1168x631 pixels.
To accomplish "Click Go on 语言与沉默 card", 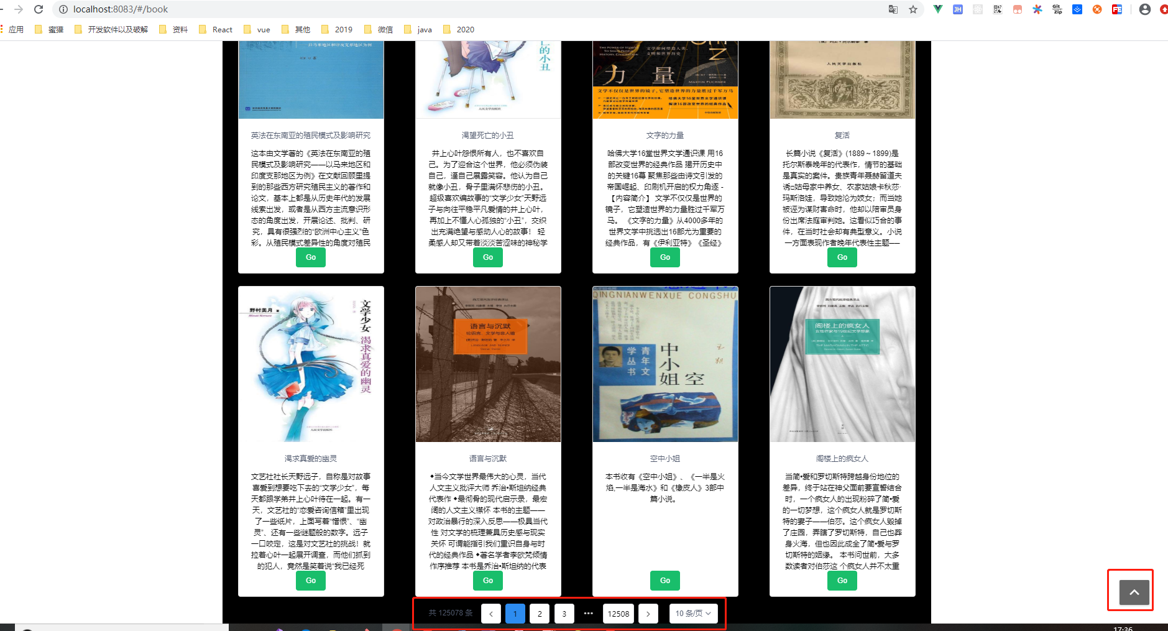I will point(488,581).
